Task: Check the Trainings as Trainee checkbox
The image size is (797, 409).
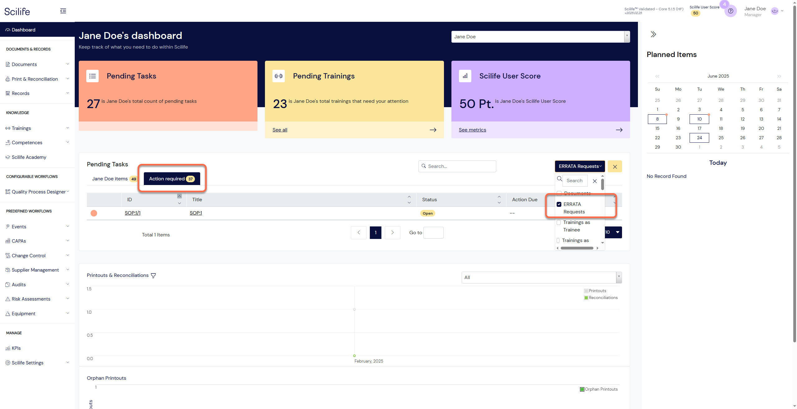Action: coord(559,222)
